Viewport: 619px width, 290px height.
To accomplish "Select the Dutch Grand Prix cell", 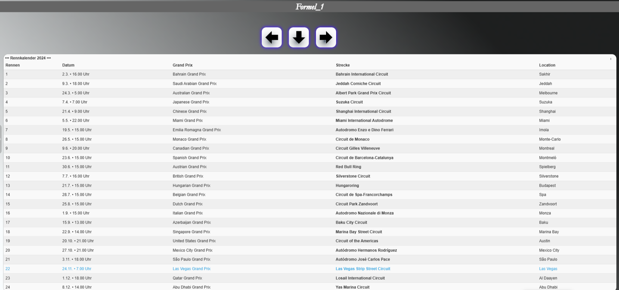I will click(188, 204).
